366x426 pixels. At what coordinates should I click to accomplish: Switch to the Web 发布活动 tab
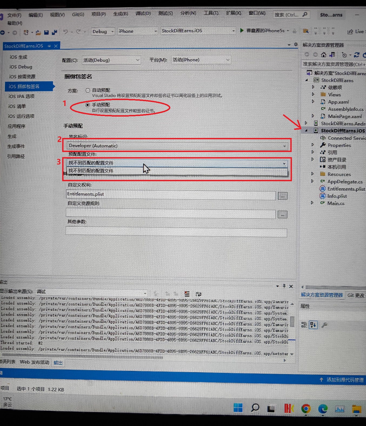tap(35, 362)
